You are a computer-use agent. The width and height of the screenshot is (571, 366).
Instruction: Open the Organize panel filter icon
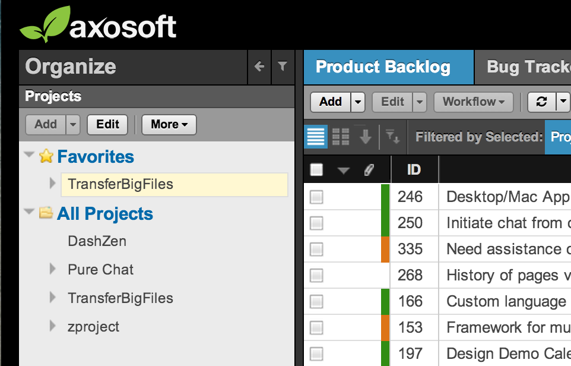(283, 67)
